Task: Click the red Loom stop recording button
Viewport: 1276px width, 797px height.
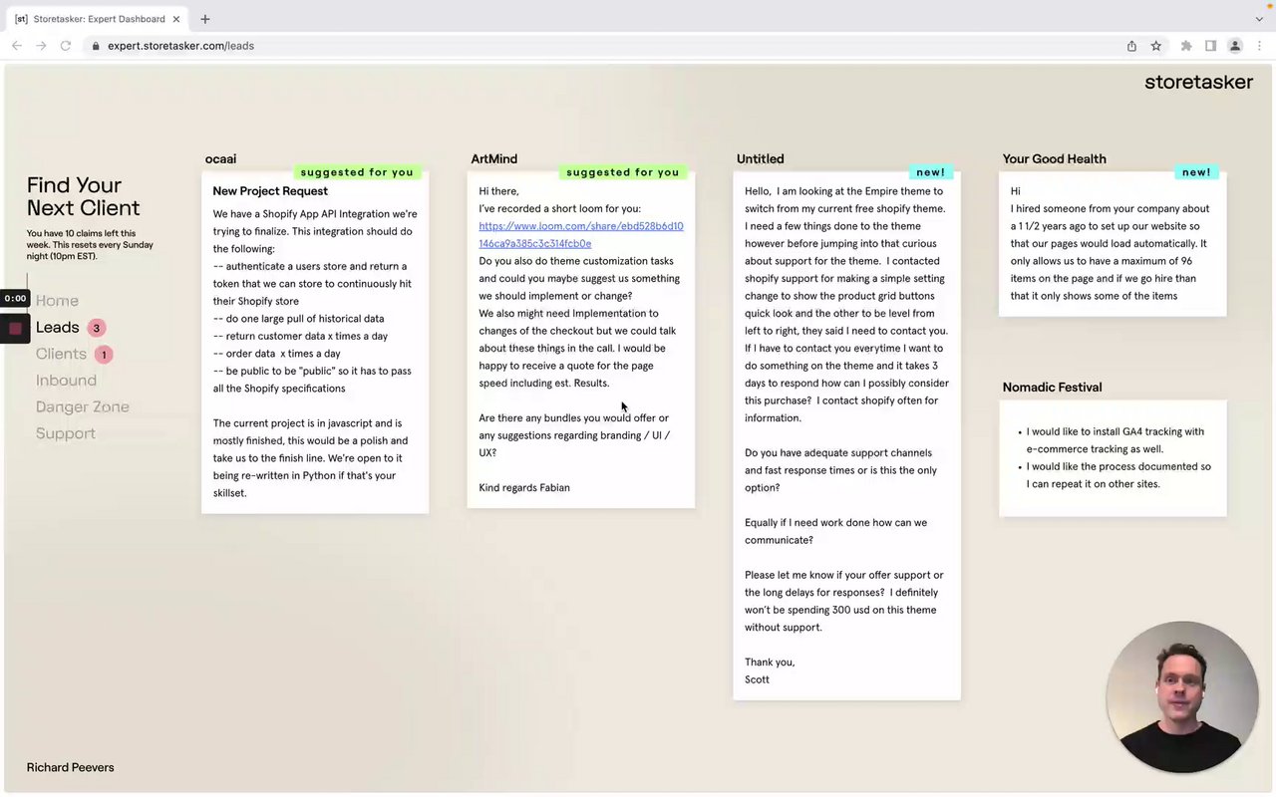Action: pos(15,328)
